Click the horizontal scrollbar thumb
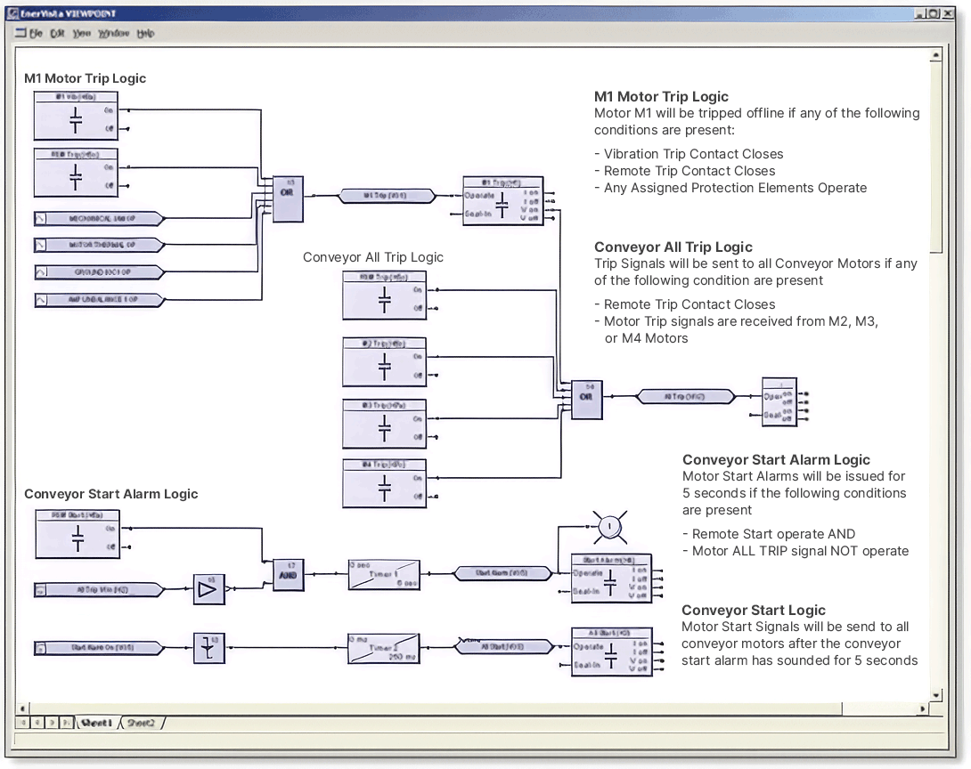This screenshot has width=971, height=769. [x=436, y=708]
